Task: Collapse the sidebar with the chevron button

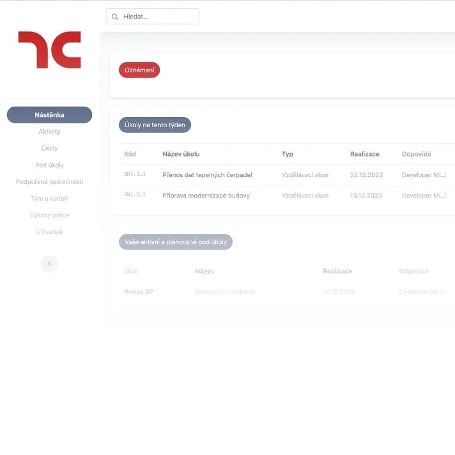Action: [50, 263]
